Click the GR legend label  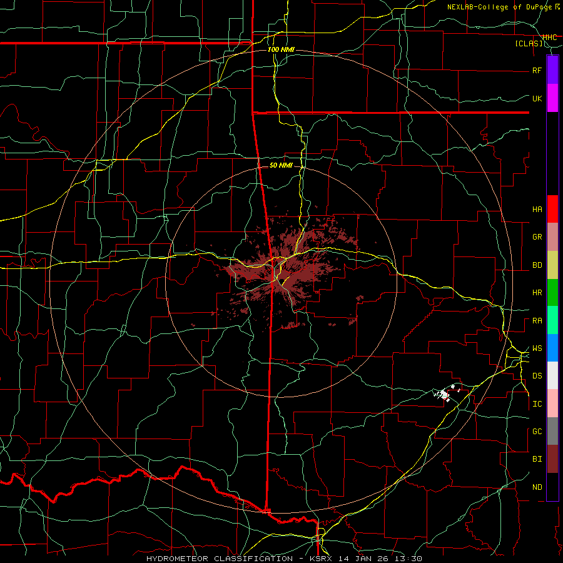tap(537, 237)
